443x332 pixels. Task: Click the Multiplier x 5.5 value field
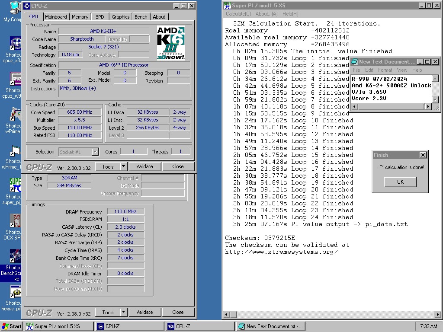tap(80, 120)
